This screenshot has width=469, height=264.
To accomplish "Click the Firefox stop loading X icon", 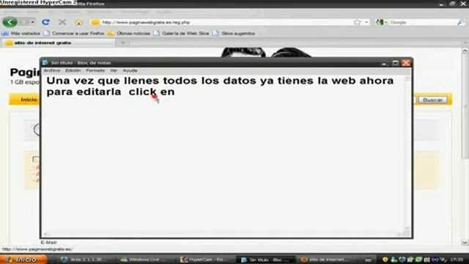I will tap(62, 22).
